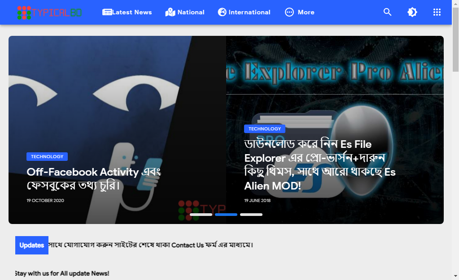Click the newspaper icon beside Latest News
459x280 pixels.
pyautogui.click(x=107, y=12)
